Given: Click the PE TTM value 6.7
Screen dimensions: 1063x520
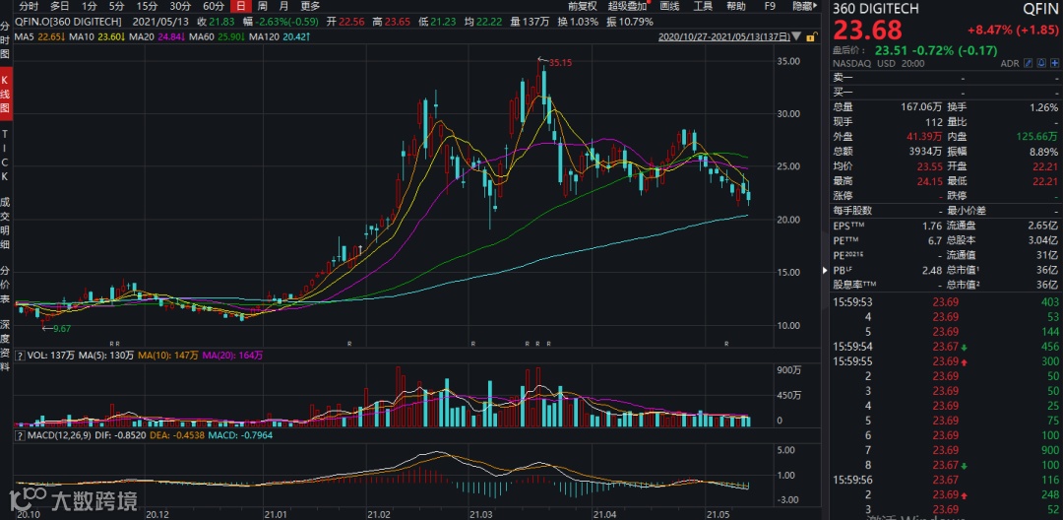Looking at the screenshot, I should point(935,240).
